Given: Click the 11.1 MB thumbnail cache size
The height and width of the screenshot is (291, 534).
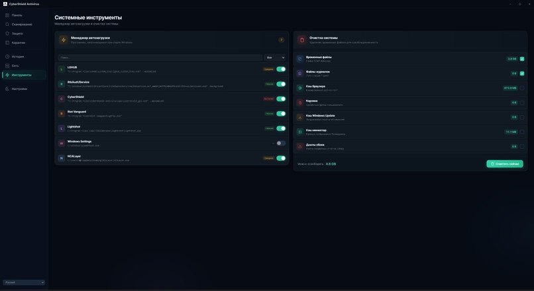Looking at the screenshot, I should pyautogui.click(x=511, y=132).
